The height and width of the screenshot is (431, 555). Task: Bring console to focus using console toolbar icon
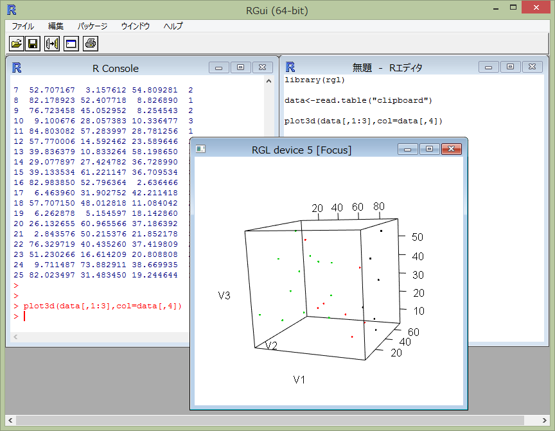pos(71,44)
